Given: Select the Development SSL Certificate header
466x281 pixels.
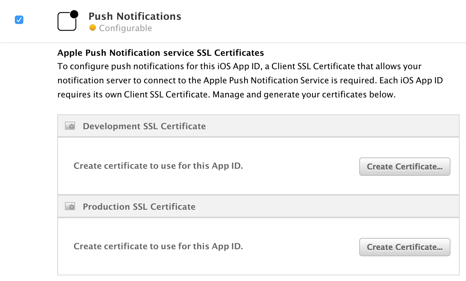Looking at the screenshot, I should pyautogui.click(x=144, y=126).
